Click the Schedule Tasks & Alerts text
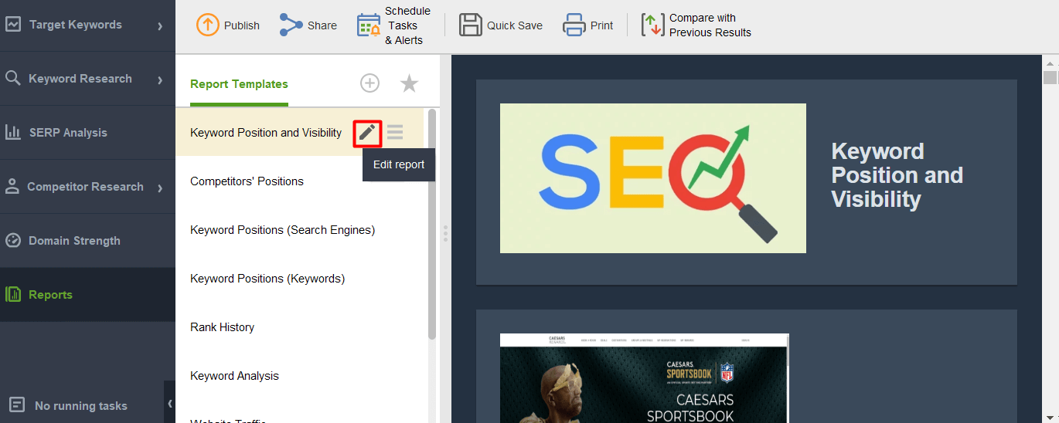The width and height of the screenshot is (1059, 423). (x=407, y=25)
